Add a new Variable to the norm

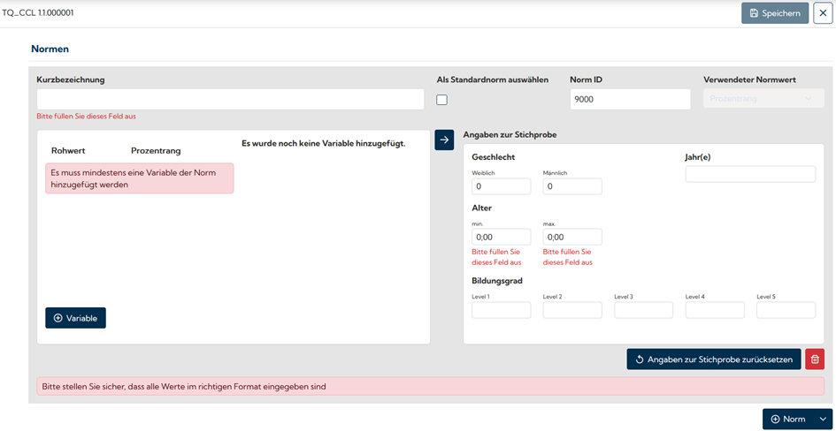pos(76,318)
